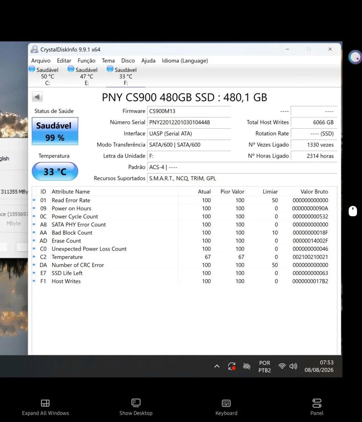Click status dot for SSD Life Left
The height and width of the screenshot is (422, 362).
click(34, 273)
